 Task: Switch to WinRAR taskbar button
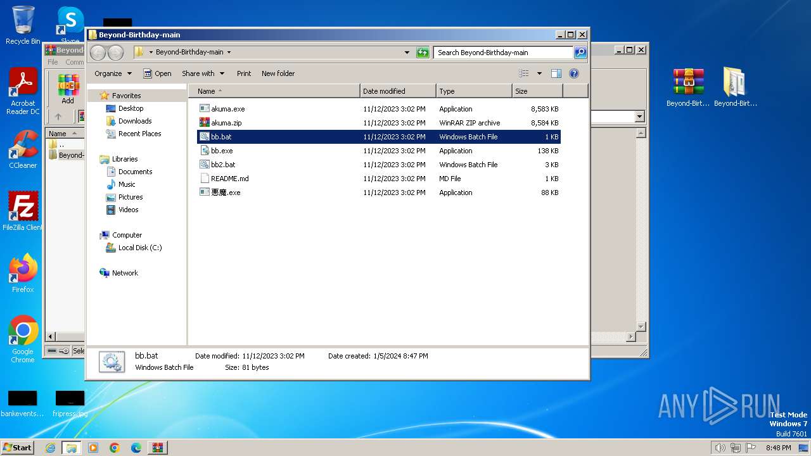[158, 448]
